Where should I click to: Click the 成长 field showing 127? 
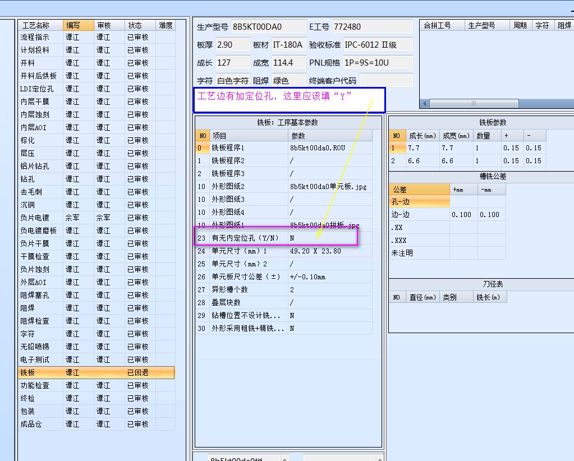tap(233, 63)
